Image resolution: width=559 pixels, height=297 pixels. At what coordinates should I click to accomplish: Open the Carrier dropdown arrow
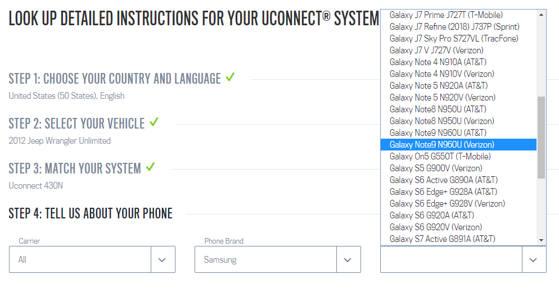click(x=163, y=260)
